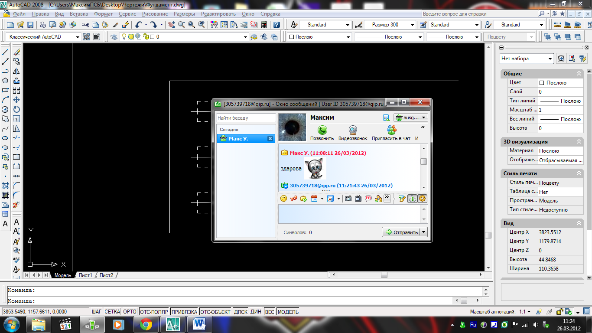The width and height of the screenshot is (592, 333).
Task: Open the Послою color dropdown in the toolbar
Action: coord(347,37)
